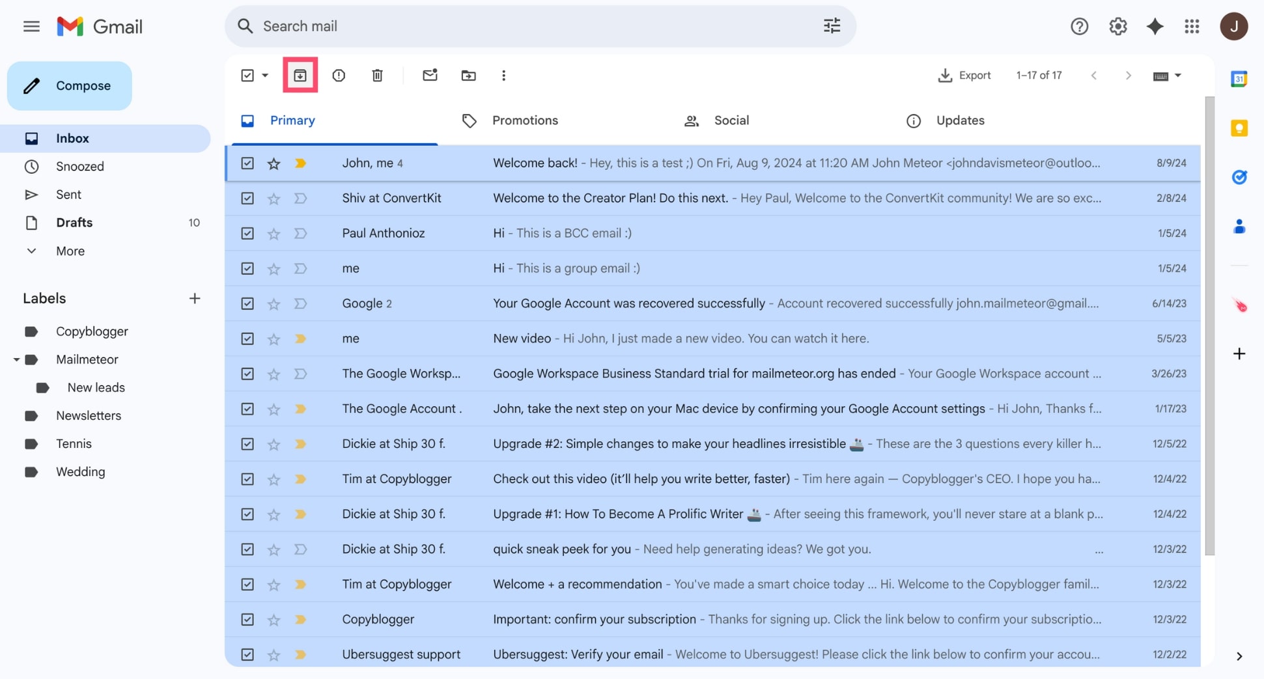The image size is (1264, 679).
Task: Toggle the select-all checkbox in toolbar
Action: click(x=247, y=76)
